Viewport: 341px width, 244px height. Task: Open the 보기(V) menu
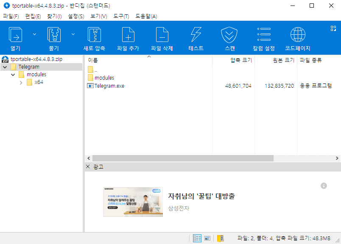[x=98, y=16]
